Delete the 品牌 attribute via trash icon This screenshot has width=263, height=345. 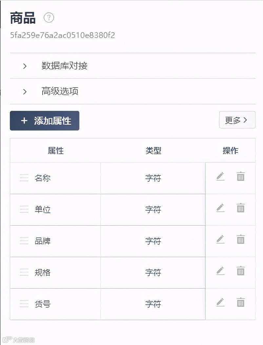[241, 239]
